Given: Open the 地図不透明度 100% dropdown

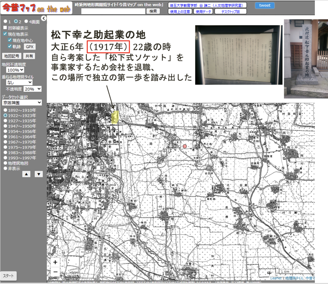Looking at the screenshot, I should pyautogui.click(x=15, y=70).
